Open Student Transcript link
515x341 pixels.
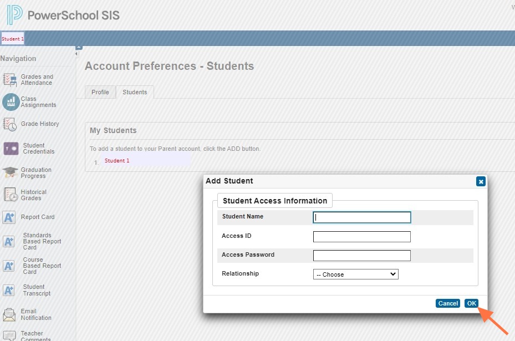(37, 290)
